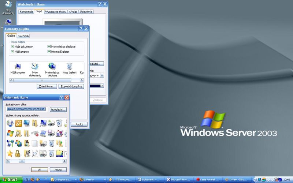
Task: Pick the blank white document icon
Action: pos(35,143)
